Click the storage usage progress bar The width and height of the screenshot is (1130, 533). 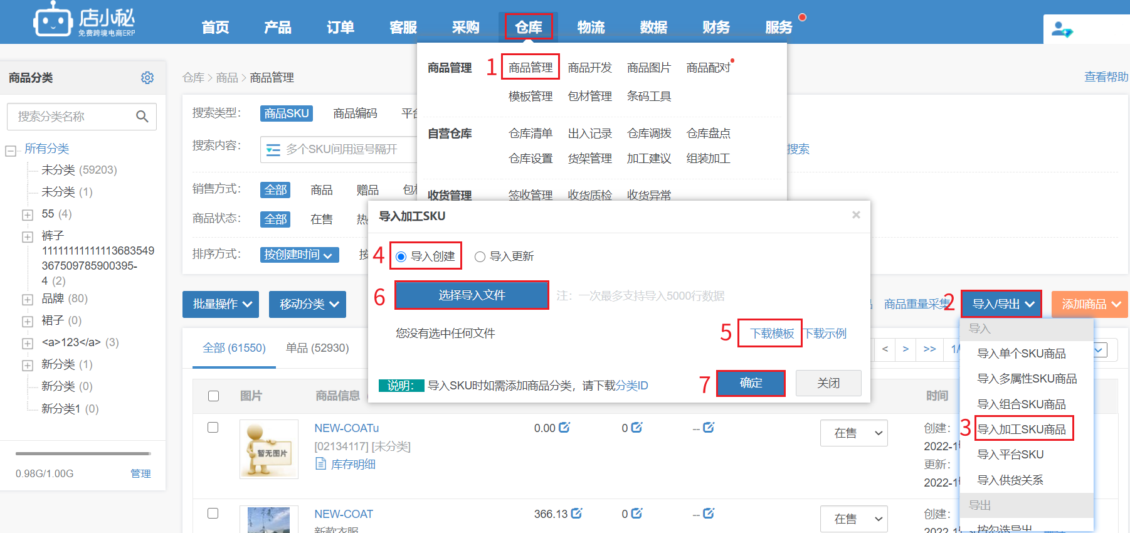[83, 453]
